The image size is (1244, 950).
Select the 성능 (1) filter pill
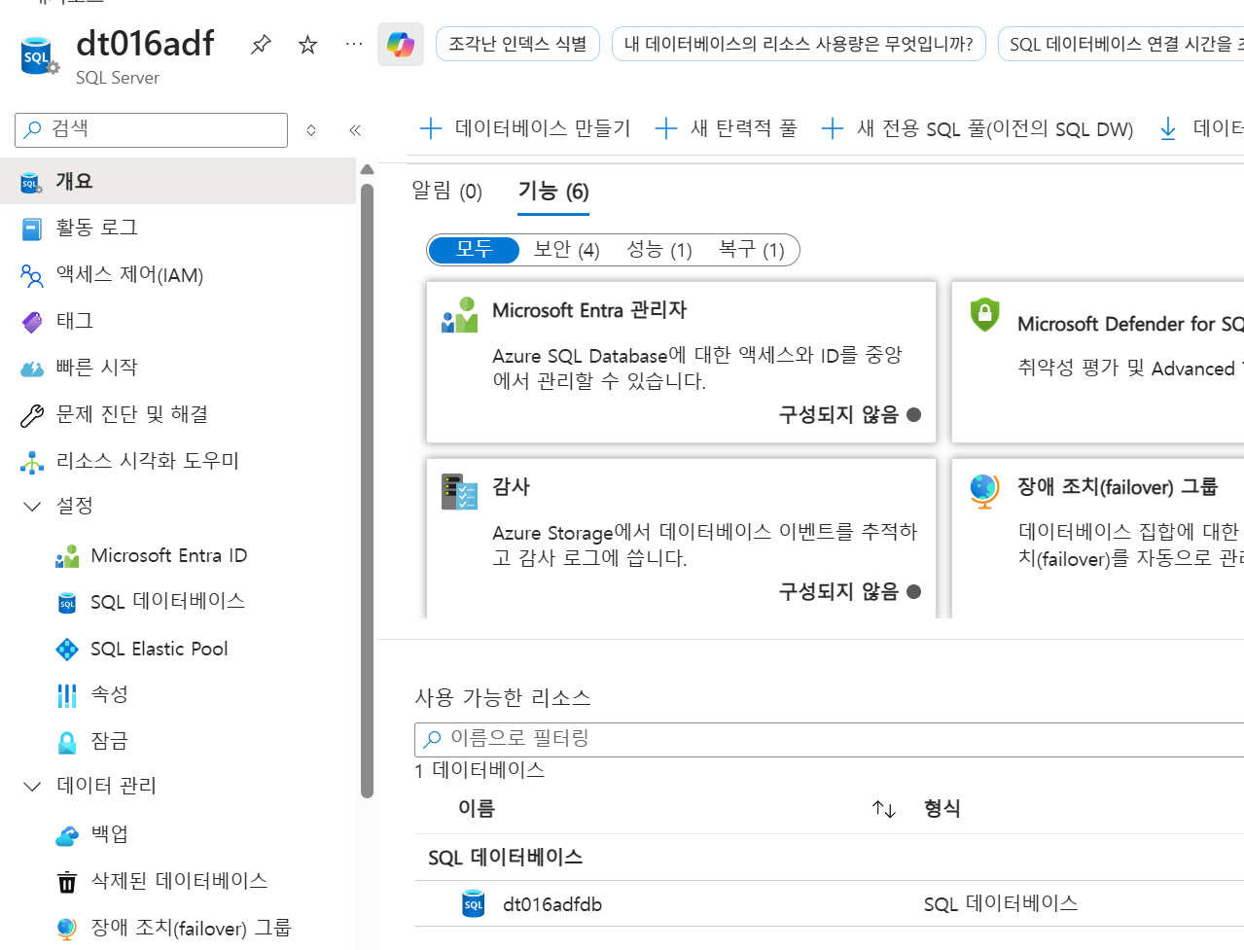(659, 250)
